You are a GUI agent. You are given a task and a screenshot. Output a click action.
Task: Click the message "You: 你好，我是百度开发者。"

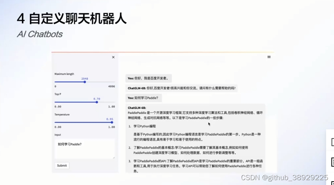click(148, 78)
